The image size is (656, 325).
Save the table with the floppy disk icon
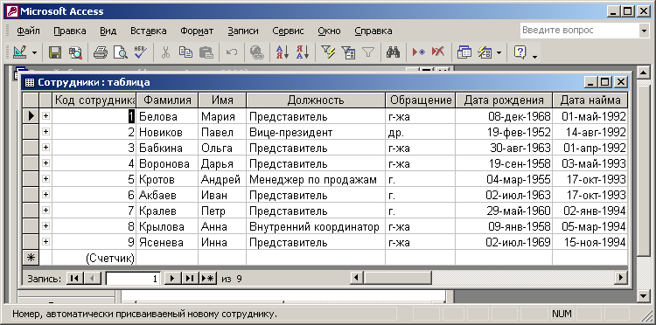(55, 52)
